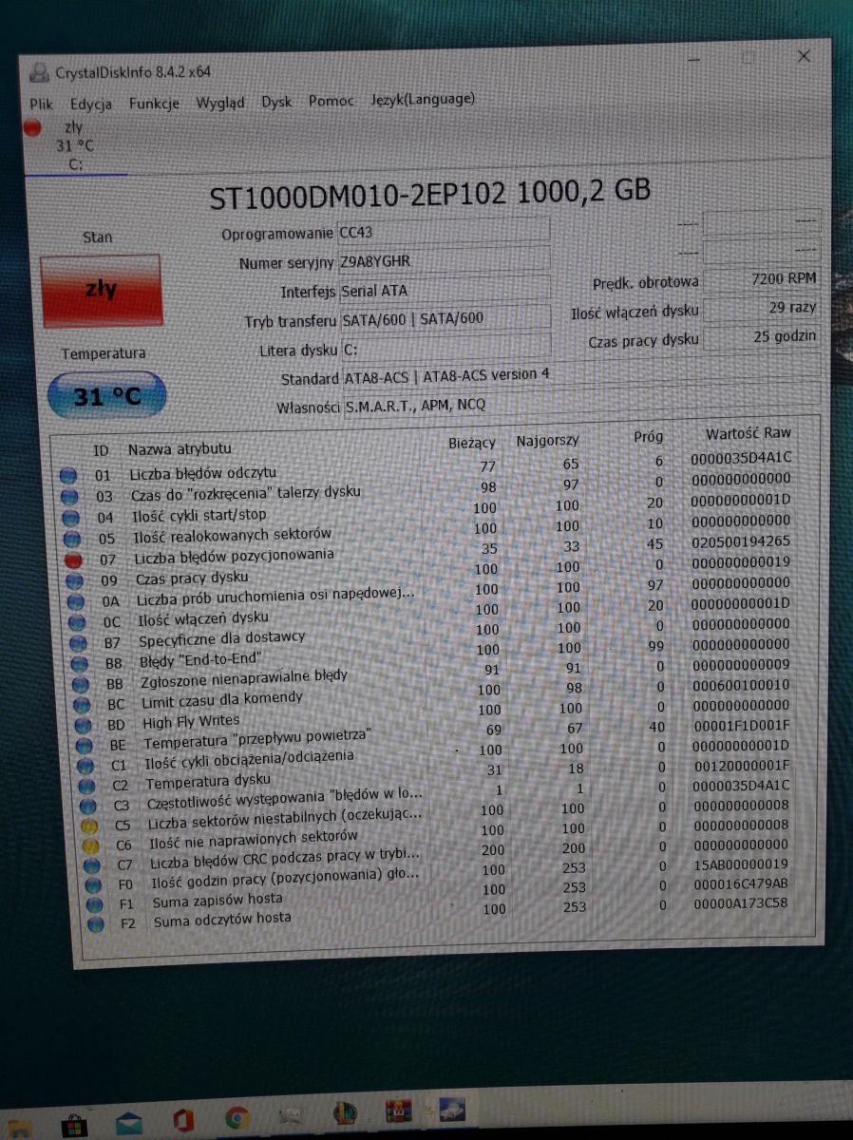
Task: Click blue status circle for attribute C2
Action: pyautogui.click(x=85, y=786)
